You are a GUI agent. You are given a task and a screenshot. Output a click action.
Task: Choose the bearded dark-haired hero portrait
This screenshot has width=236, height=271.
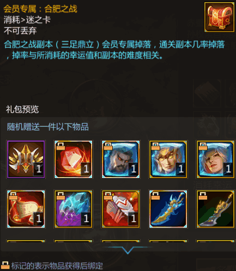[120, 159]
